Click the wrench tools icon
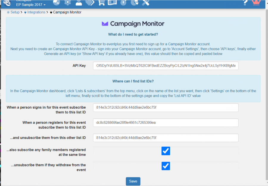Viewport: 268px width, 186px height. pos(145,3)
